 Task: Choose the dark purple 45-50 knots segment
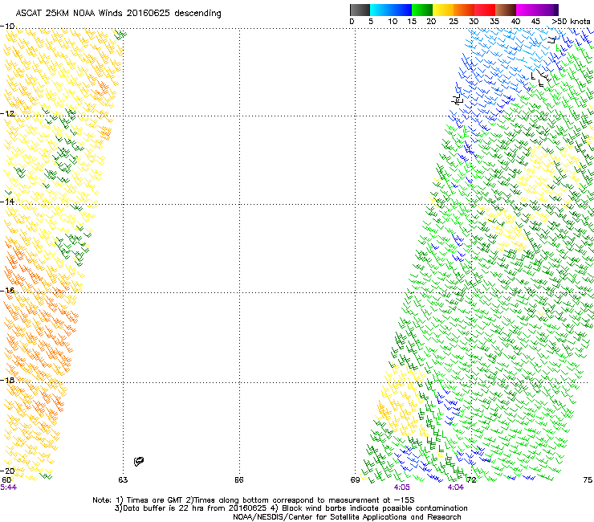click(547, 10)
